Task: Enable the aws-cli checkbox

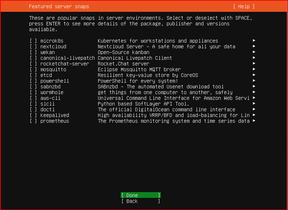Action: (33, 98)
